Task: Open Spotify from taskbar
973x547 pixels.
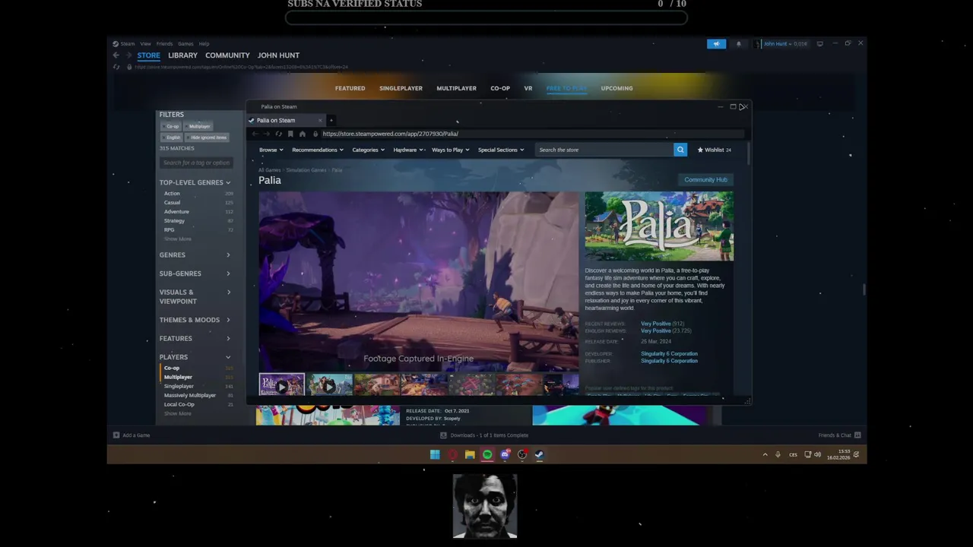Action: (x=487, y=454)
